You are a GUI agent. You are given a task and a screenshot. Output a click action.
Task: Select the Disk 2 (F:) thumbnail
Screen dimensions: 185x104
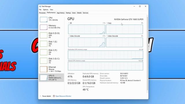44,52
